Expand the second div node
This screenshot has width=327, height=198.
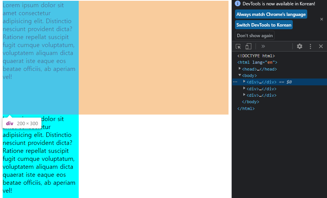tap(244, 88)
